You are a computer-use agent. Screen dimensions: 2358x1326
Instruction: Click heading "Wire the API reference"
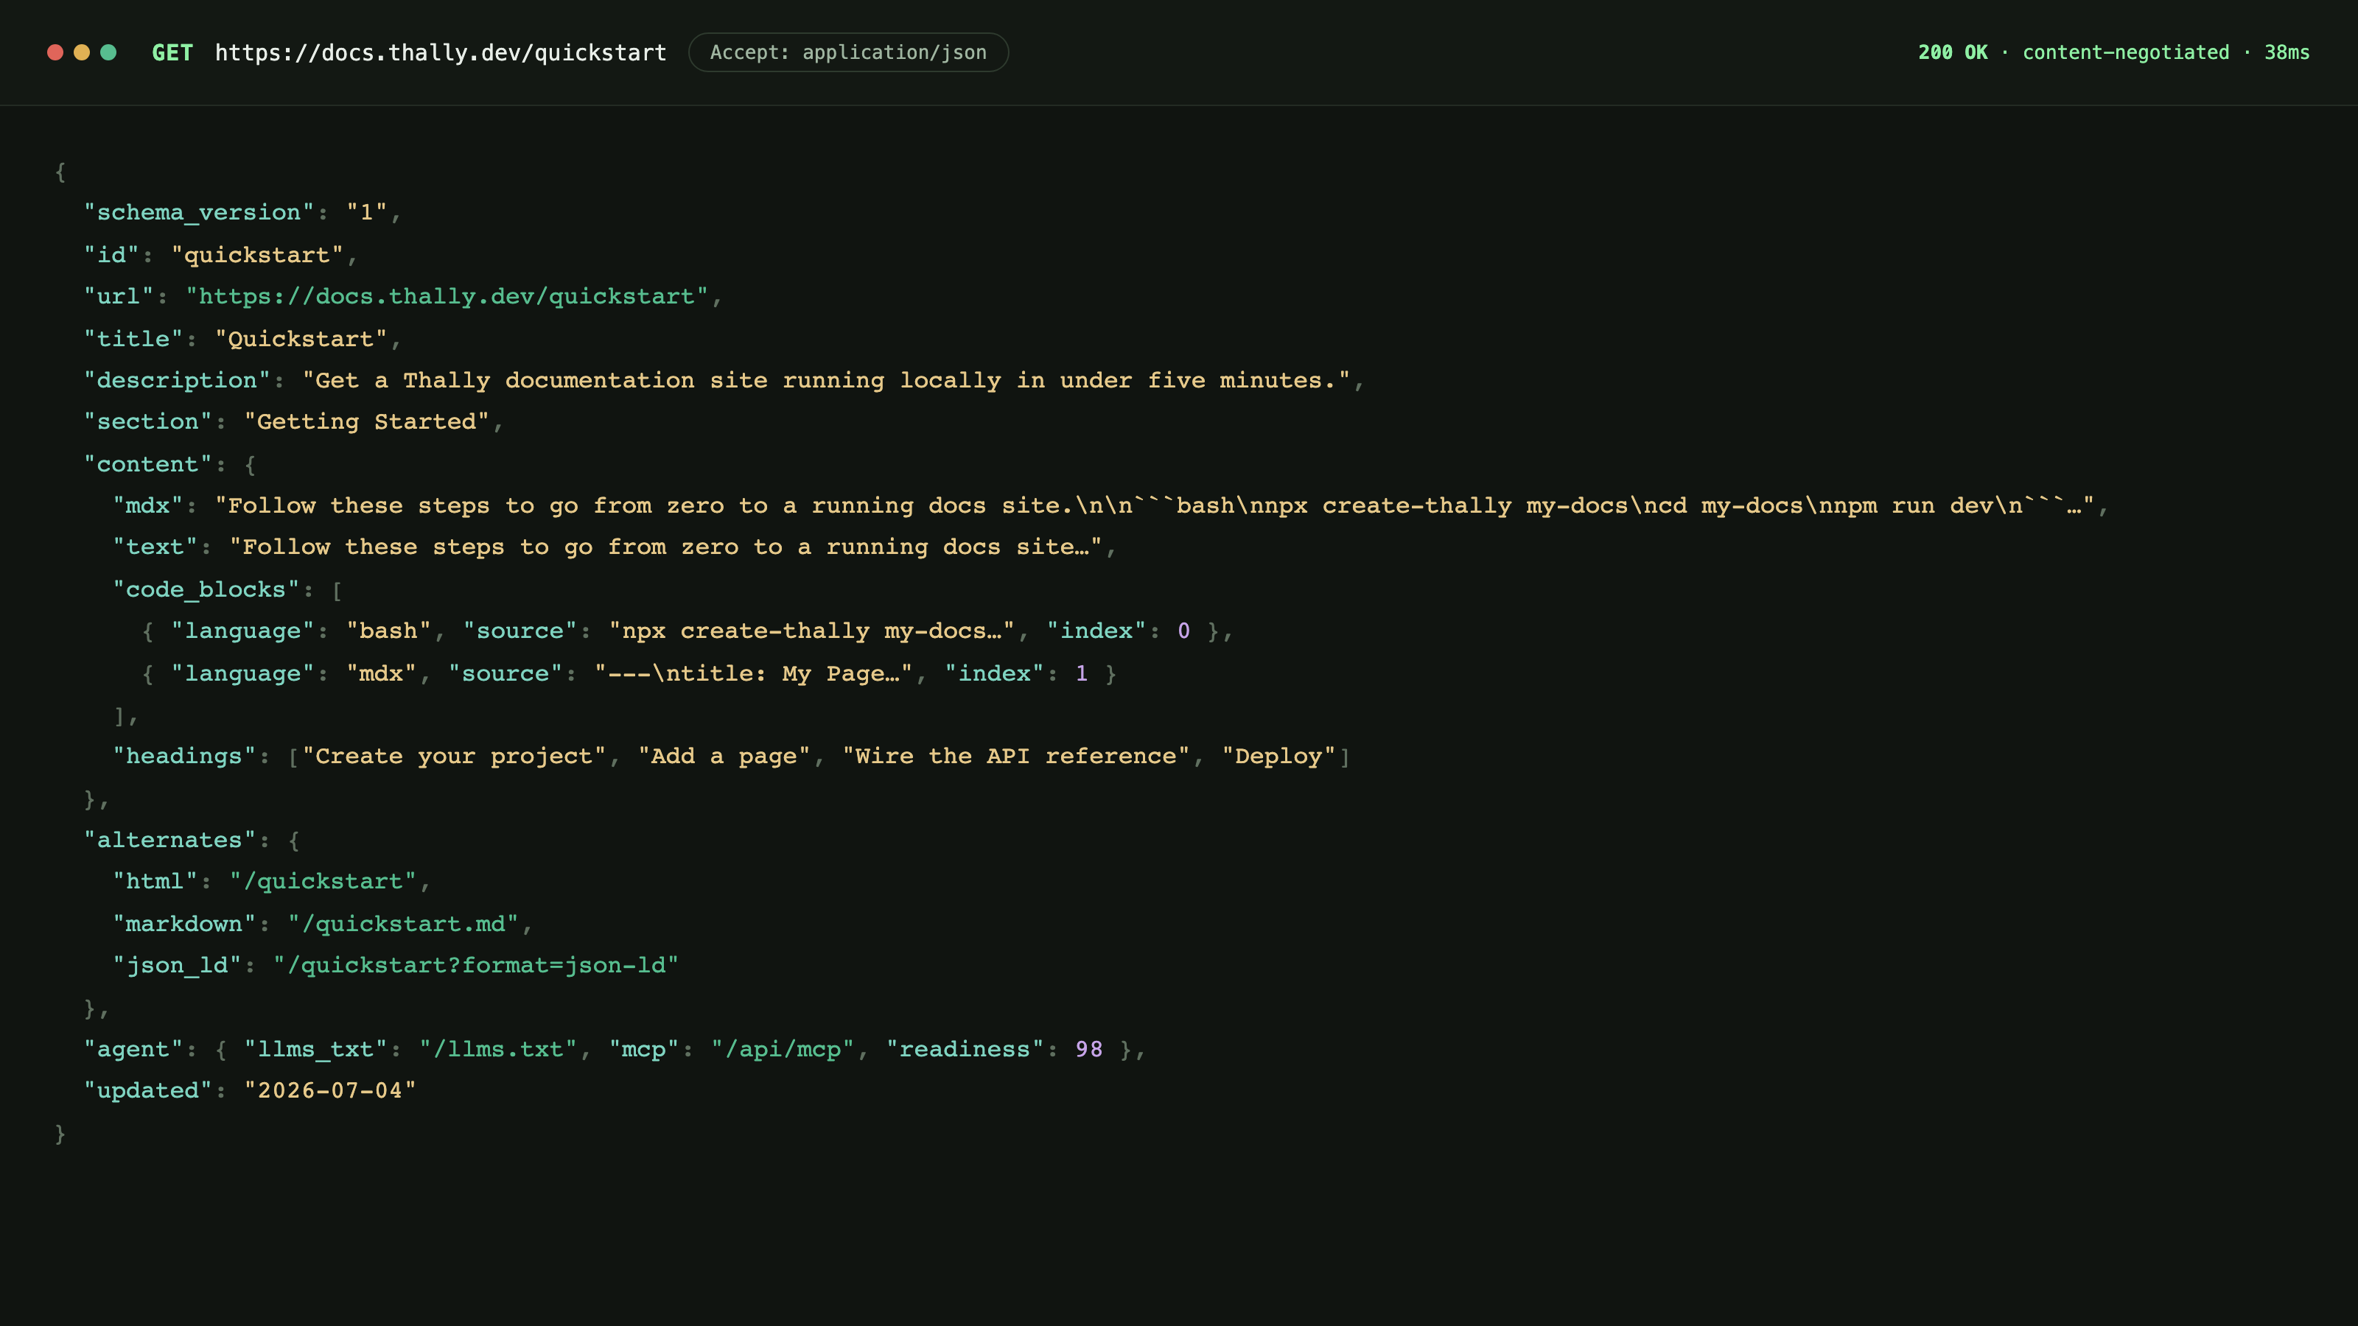click(x=1015, y=756)
